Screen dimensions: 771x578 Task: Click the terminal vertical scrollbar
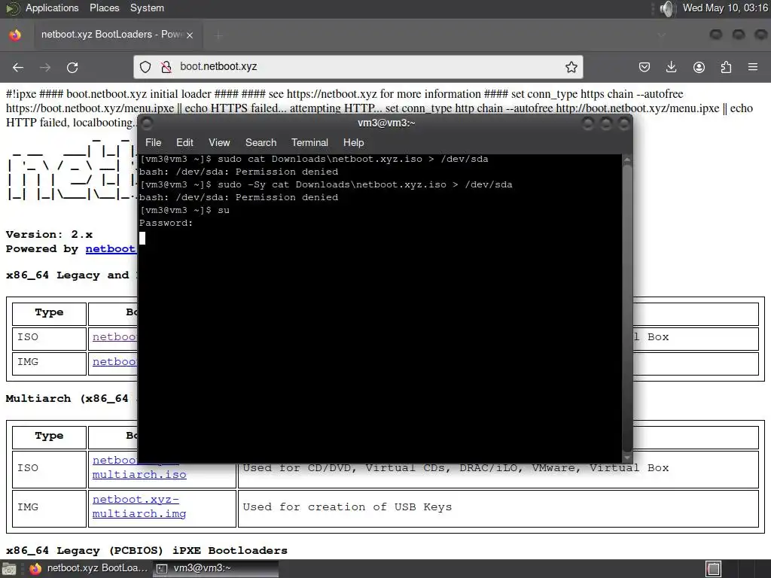pyautogui.click(x=627, y=308)
